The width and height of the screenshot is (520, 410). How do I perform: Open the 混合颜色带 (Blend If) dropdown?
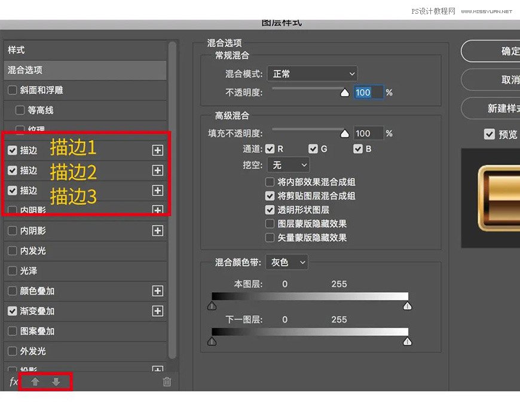pos(286,262)
